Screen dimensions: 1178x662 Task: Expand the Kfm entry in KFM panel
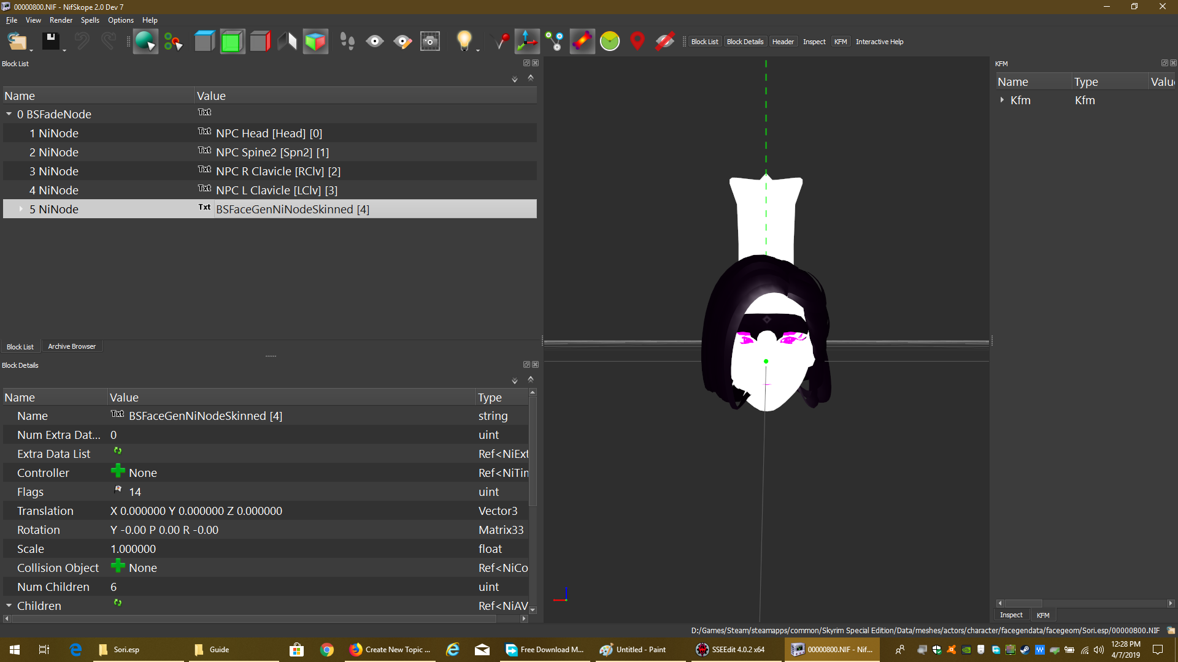(x=1002, y=100)
